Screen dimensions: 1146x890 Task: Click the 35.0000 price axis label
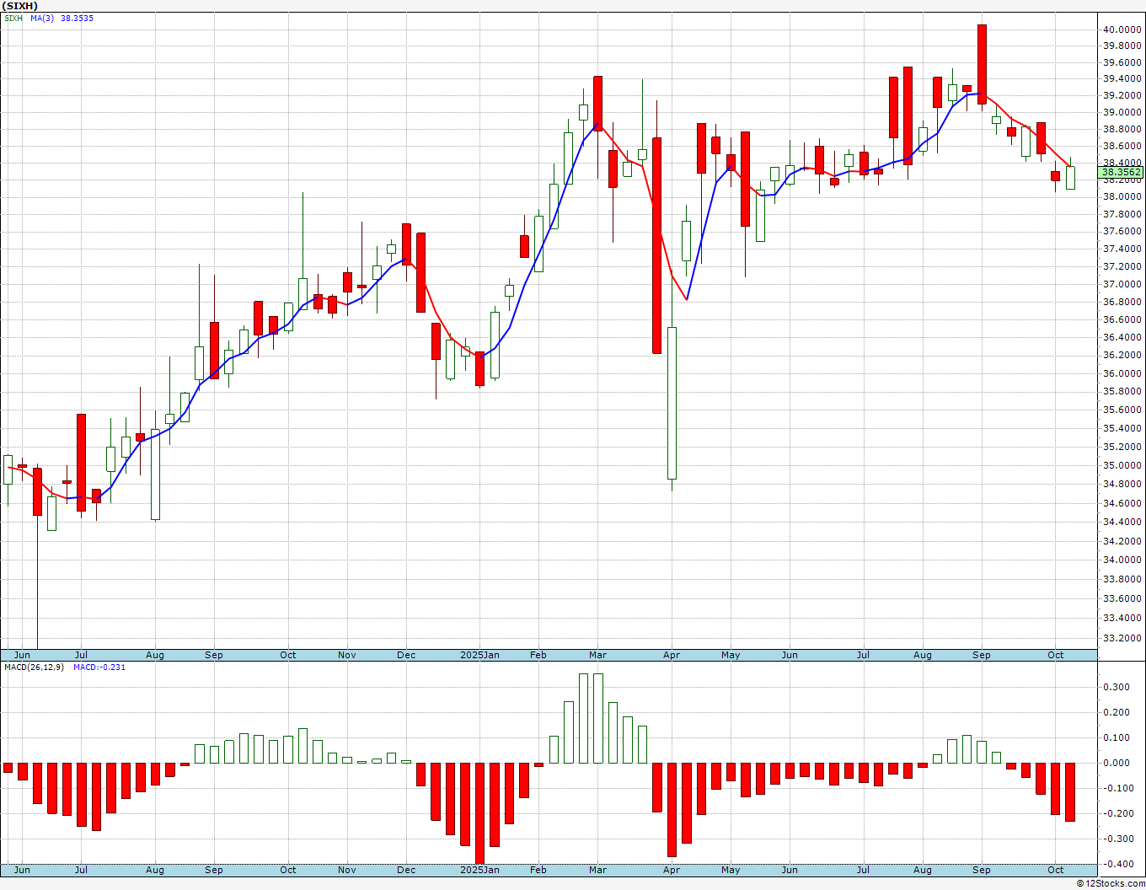pos(1122,465)
